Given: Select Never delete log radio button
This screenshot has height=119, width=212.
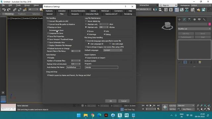Looking at the screenshot, I should pos(86,21).
